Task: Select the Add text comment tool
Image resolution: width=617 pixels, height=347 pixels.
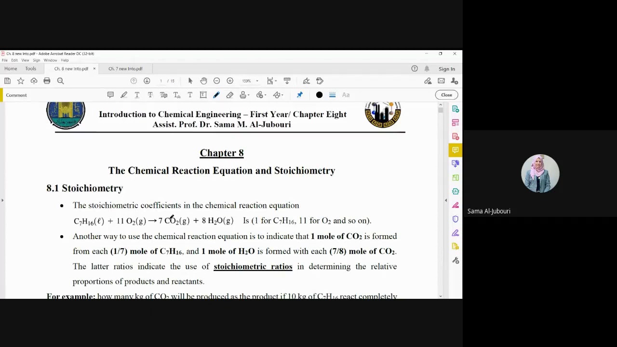Action: [x=190, y=95]
